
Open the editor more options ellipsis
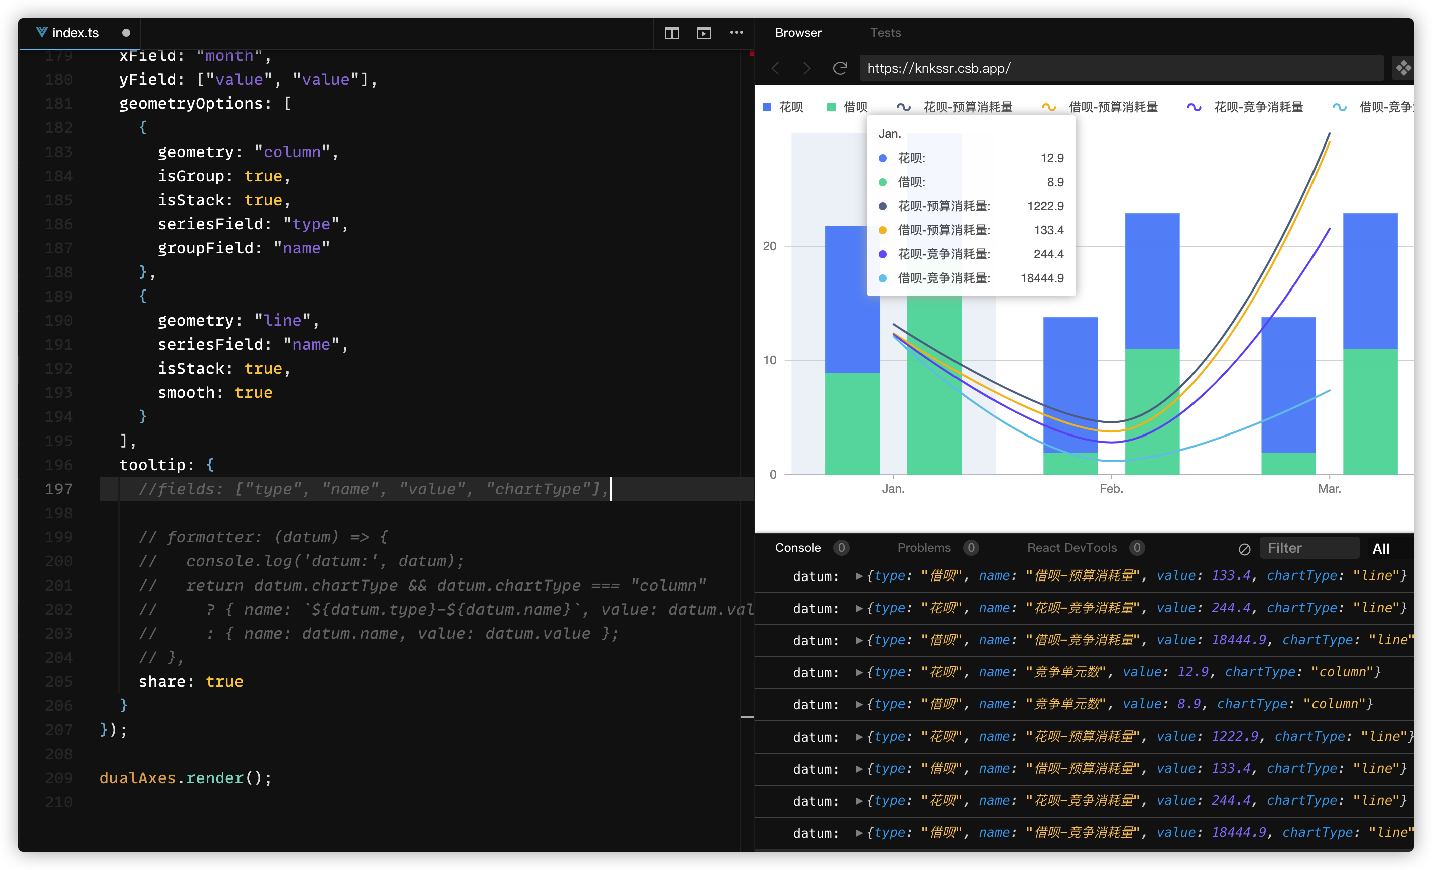[x=737, y=33]
